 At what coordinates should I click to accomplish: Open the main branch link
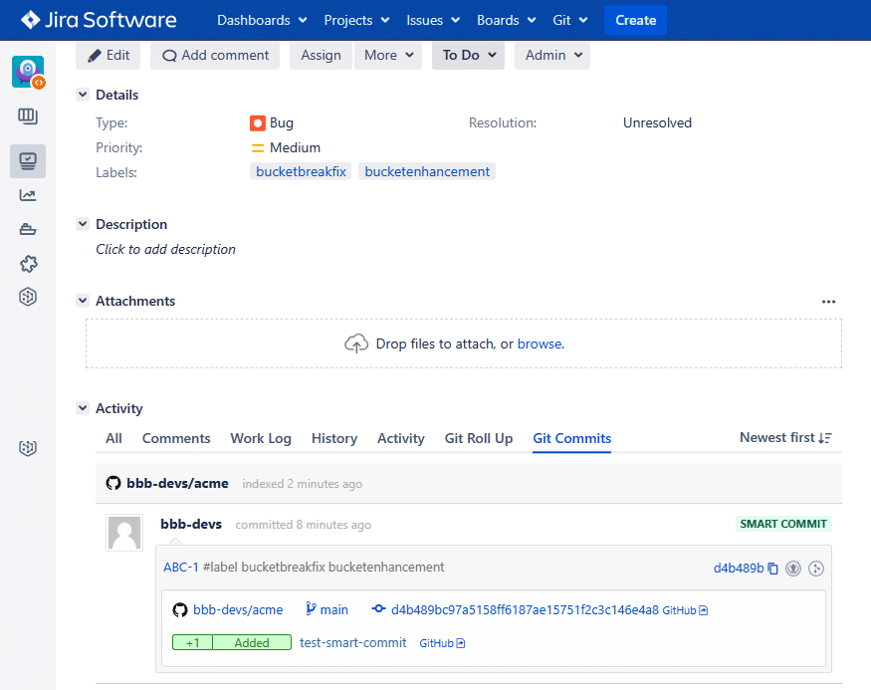click(334, 610)
